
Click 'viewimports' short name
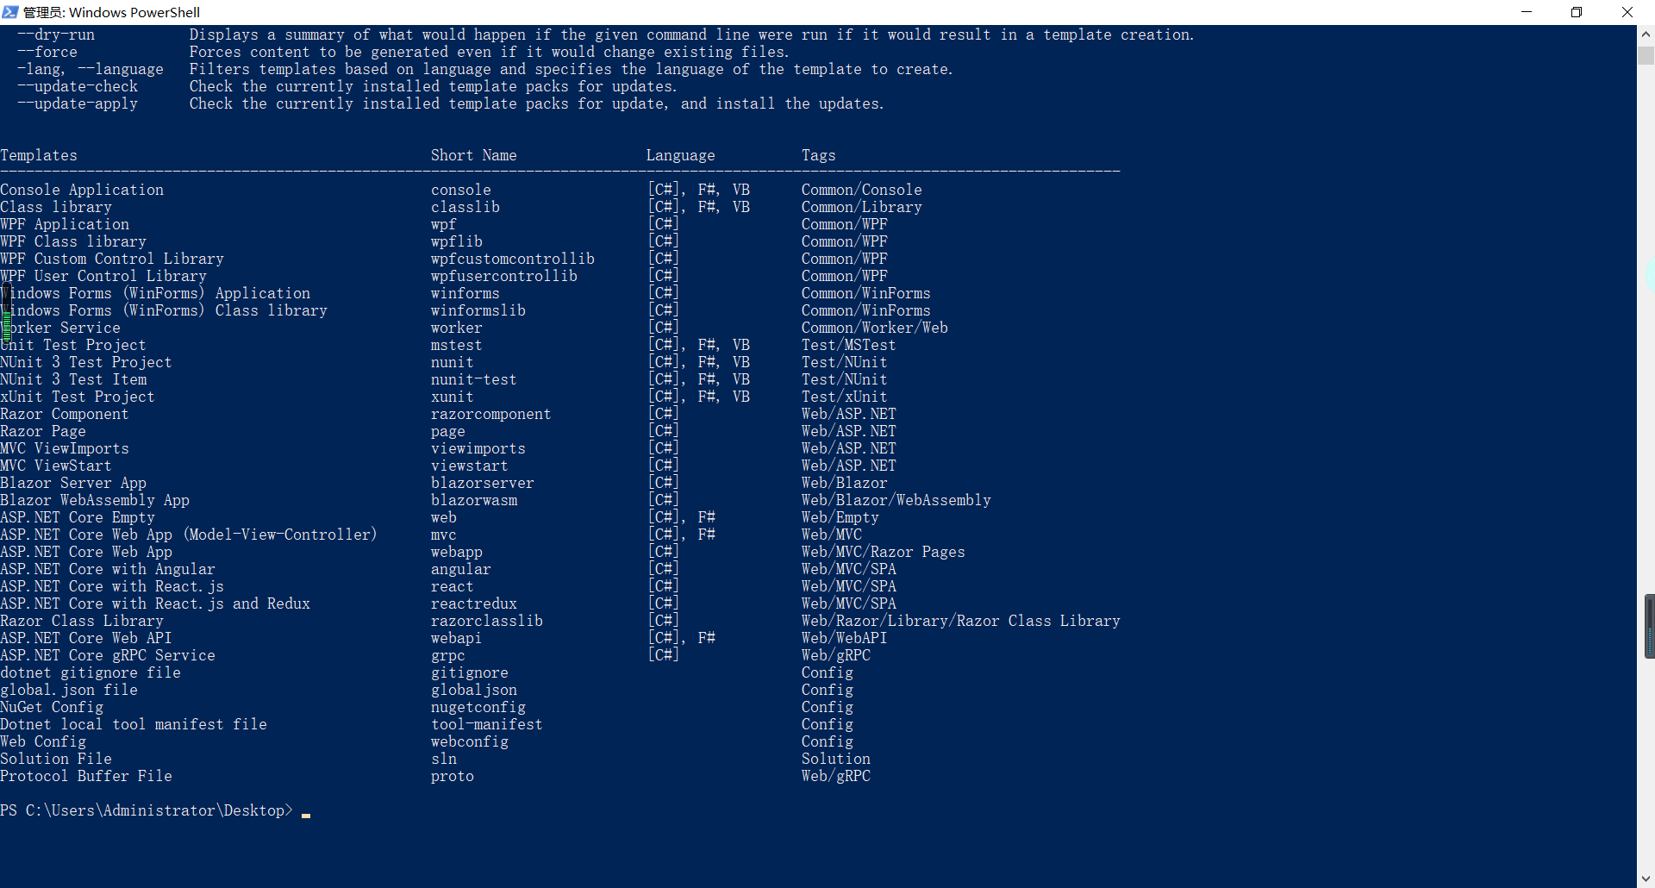coord(478,448)
